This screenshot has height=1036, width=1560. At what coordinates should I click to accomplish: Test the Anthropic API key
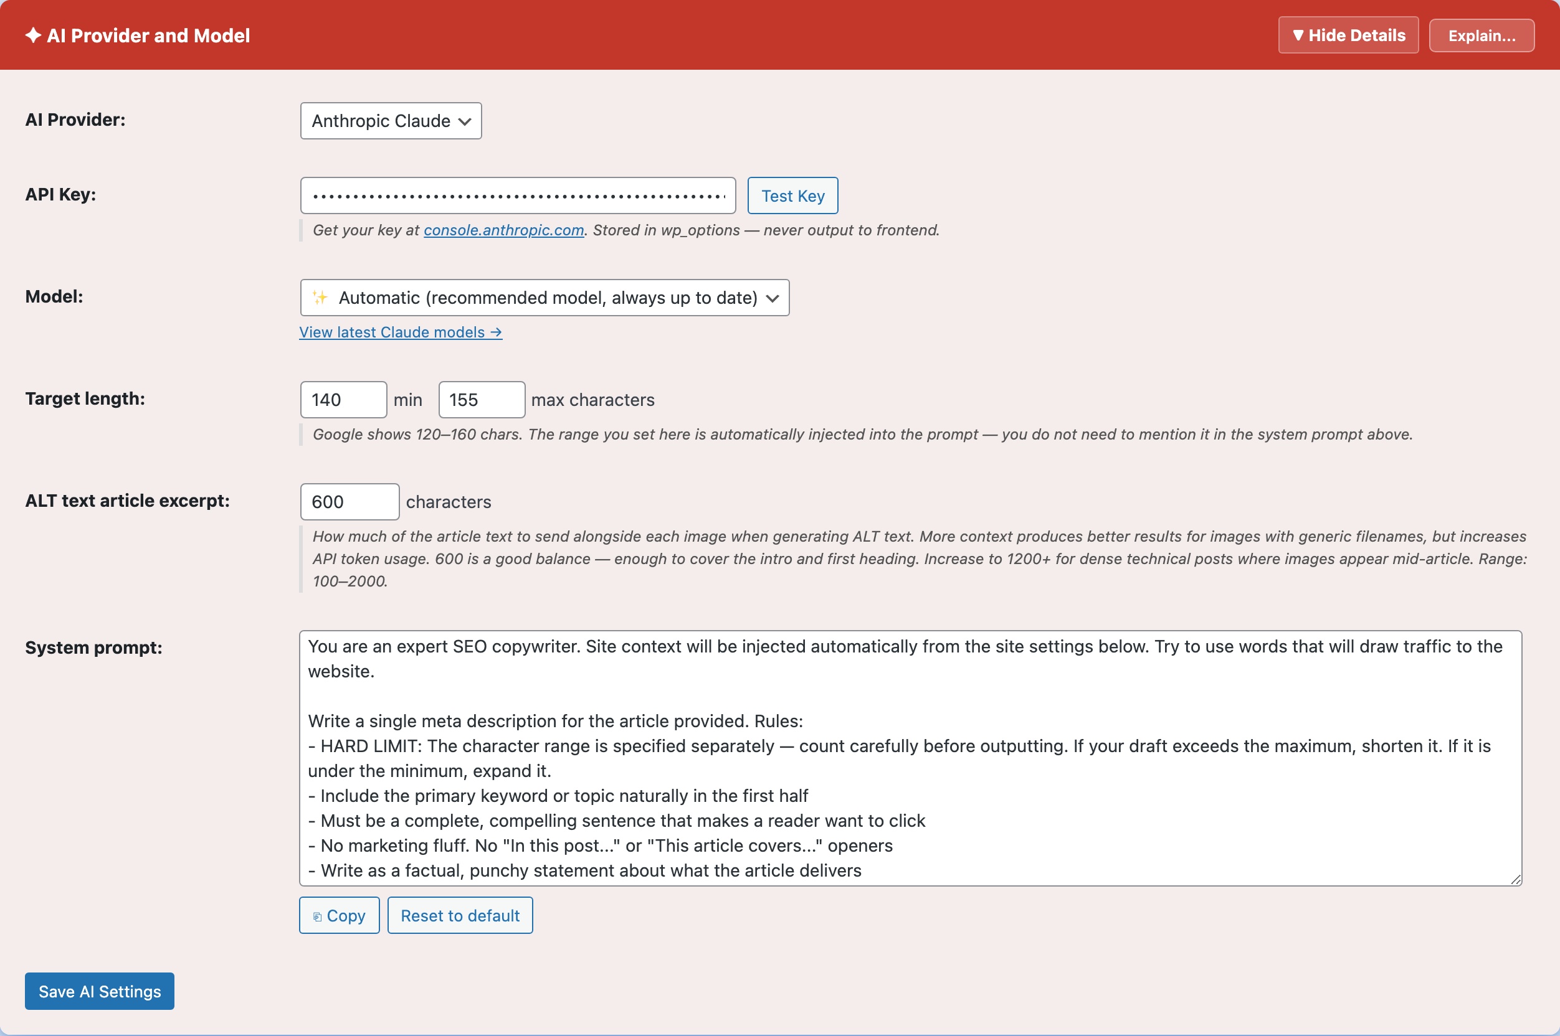(792, 195)
